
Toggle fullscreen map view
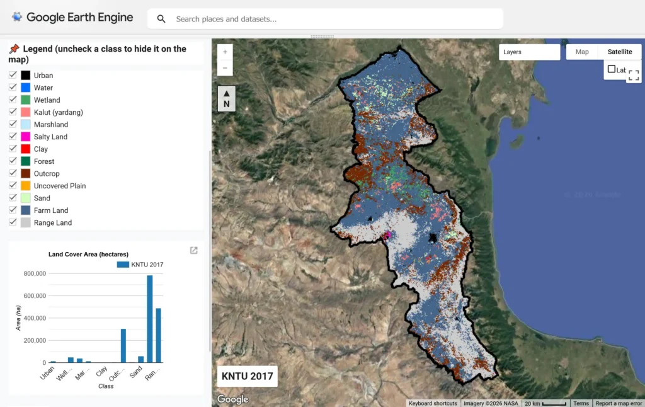(x=634, y=75)
